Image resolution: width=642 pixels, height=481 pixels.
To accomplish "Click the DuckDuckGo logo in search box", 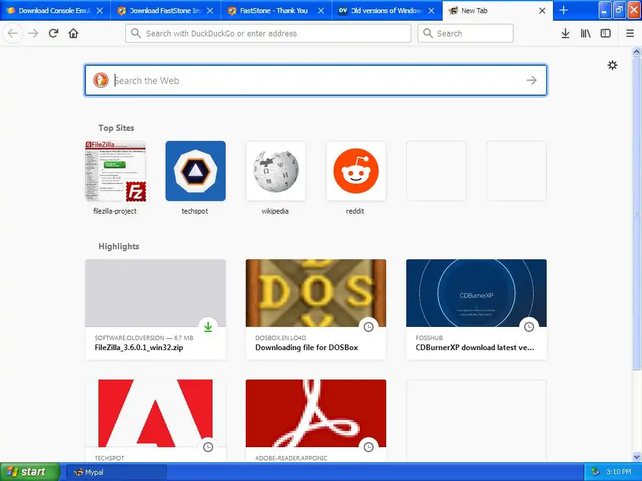I will click(101, 80).
